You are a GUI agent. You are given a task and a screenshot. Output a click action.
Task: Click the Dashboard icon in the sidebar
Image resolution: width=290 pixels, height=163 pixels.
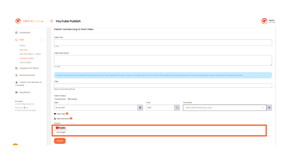pyautogui.click(x=16, y=33)
